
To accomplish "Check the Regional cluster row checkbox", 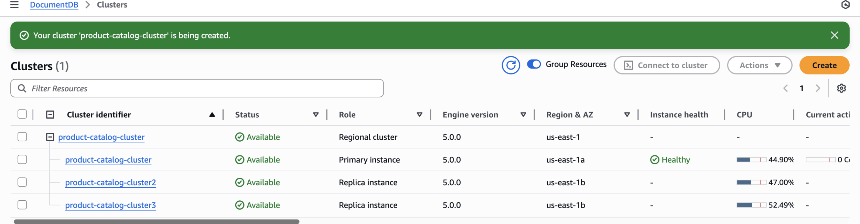I will 22,137.
